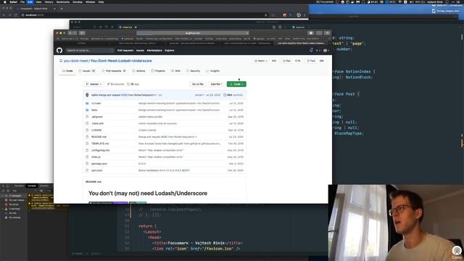
Task: Open the yarn.lock file
Action: coord(96,170)
